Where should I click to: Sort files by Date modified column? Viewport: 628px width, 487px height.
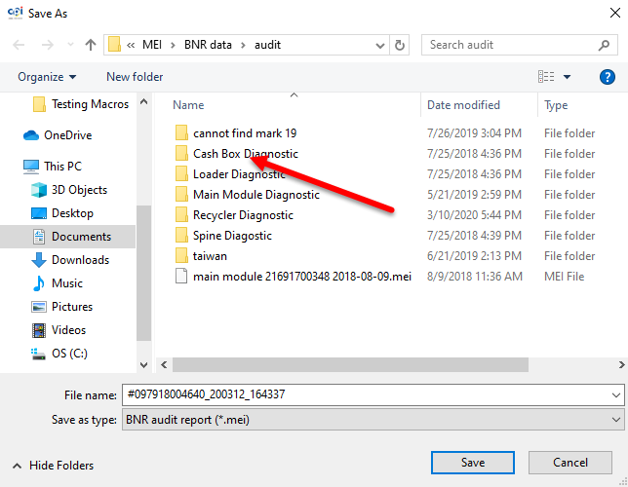click(x=463, y=105)
